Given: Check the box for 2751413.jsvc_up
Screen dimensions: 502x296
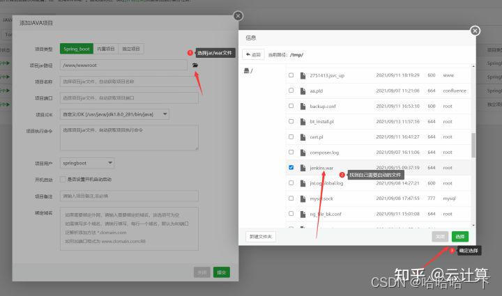Looking at the screenshot, I should 291,75.
